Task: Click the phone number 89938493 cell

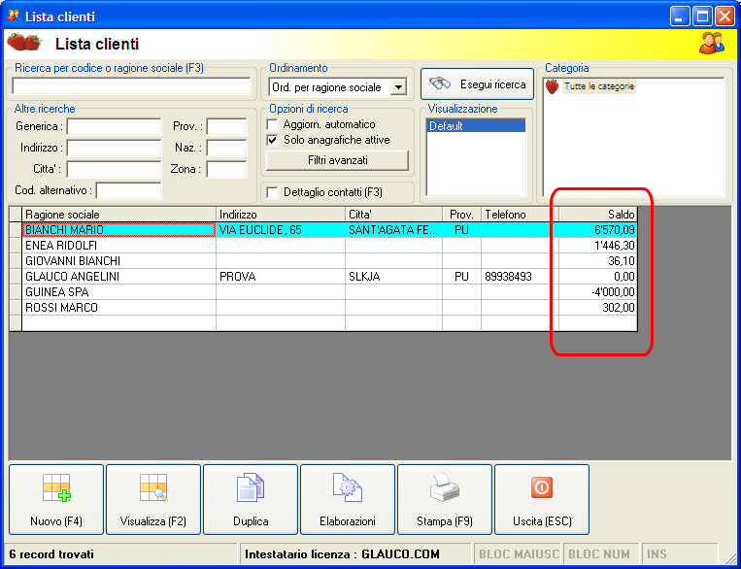Action: (520, 277)
